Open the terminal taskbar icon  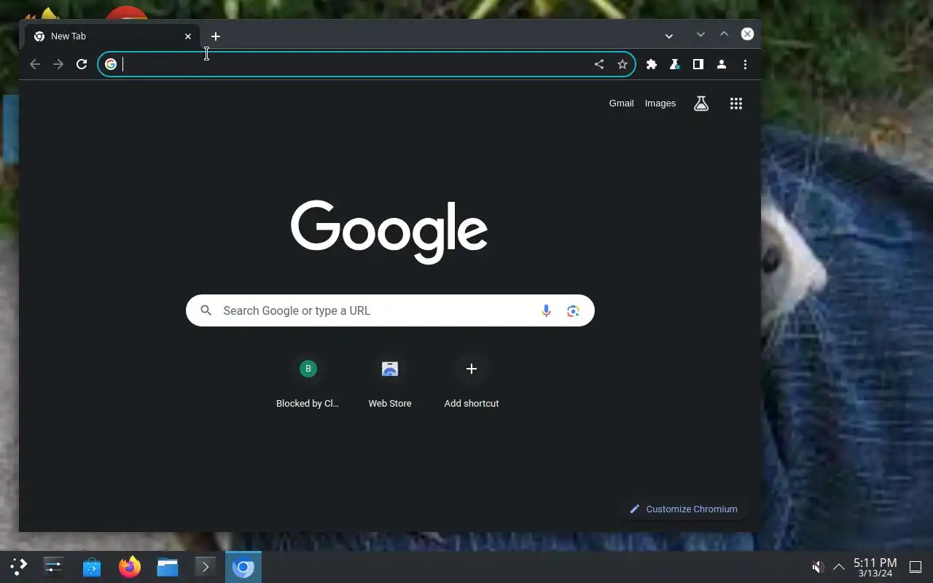tap(206, 566)
